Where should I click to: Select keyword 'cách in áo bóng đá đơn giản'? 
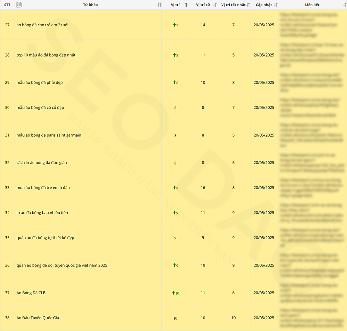point(42,163)
